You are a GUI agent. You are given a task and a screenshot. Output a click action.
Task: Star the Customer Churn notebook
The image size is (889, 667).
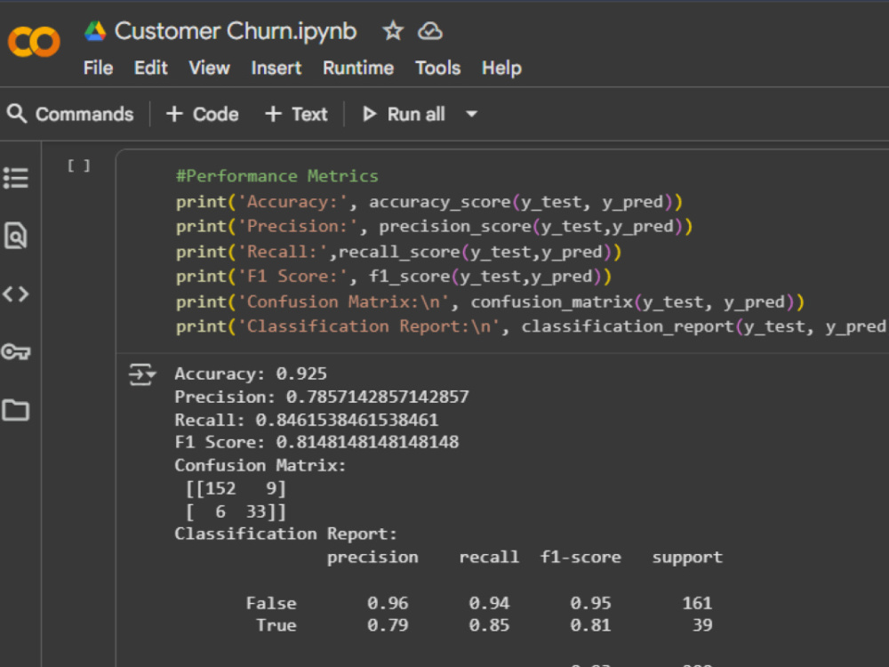tap(393, 30)
